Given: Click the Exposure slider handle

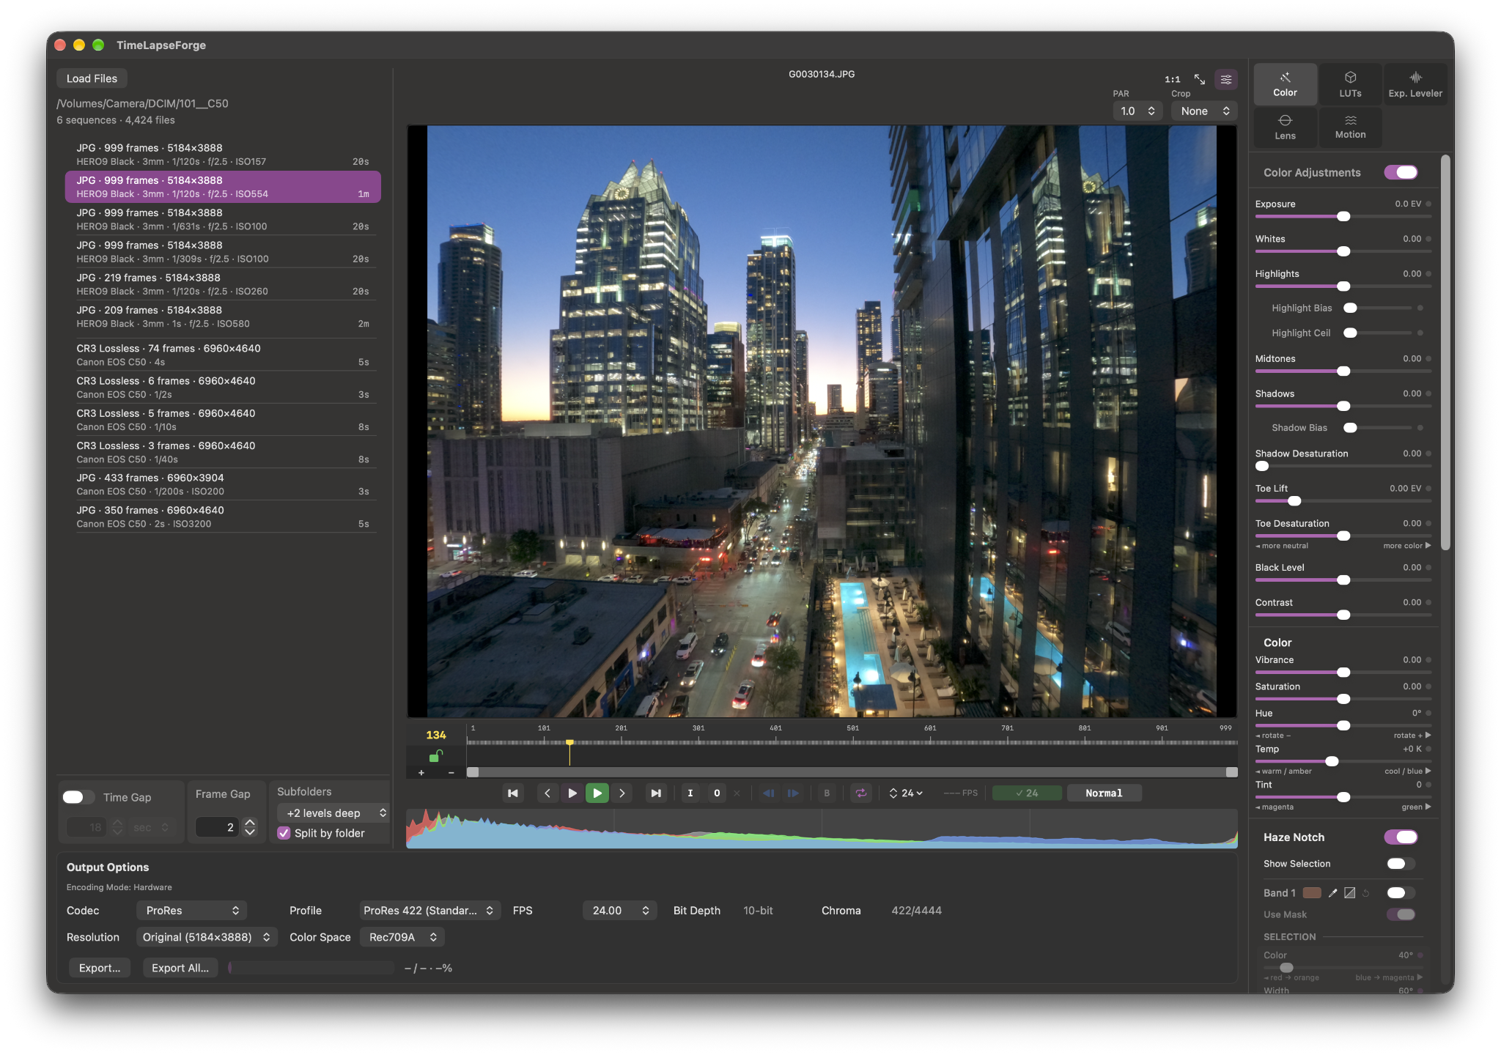Looking at the screenshot, I should click(x=1343, y=216).
